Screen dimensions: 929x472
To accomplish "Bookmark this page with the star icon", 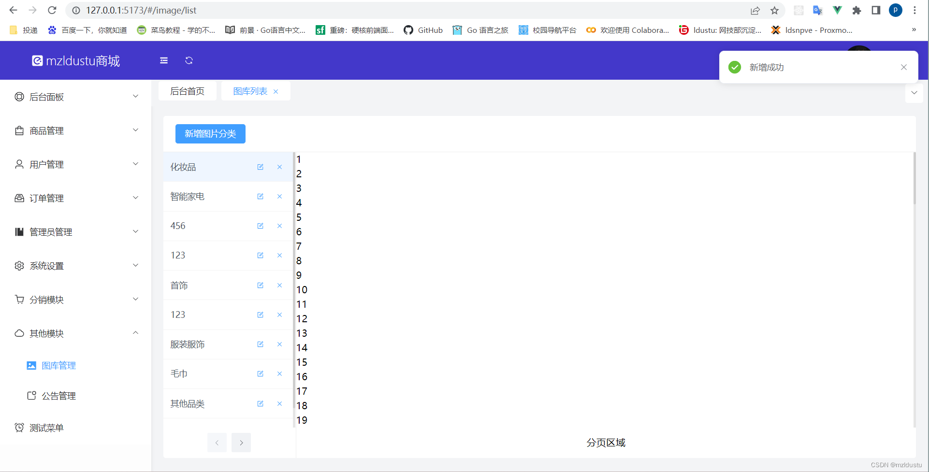I will point(774,10).
